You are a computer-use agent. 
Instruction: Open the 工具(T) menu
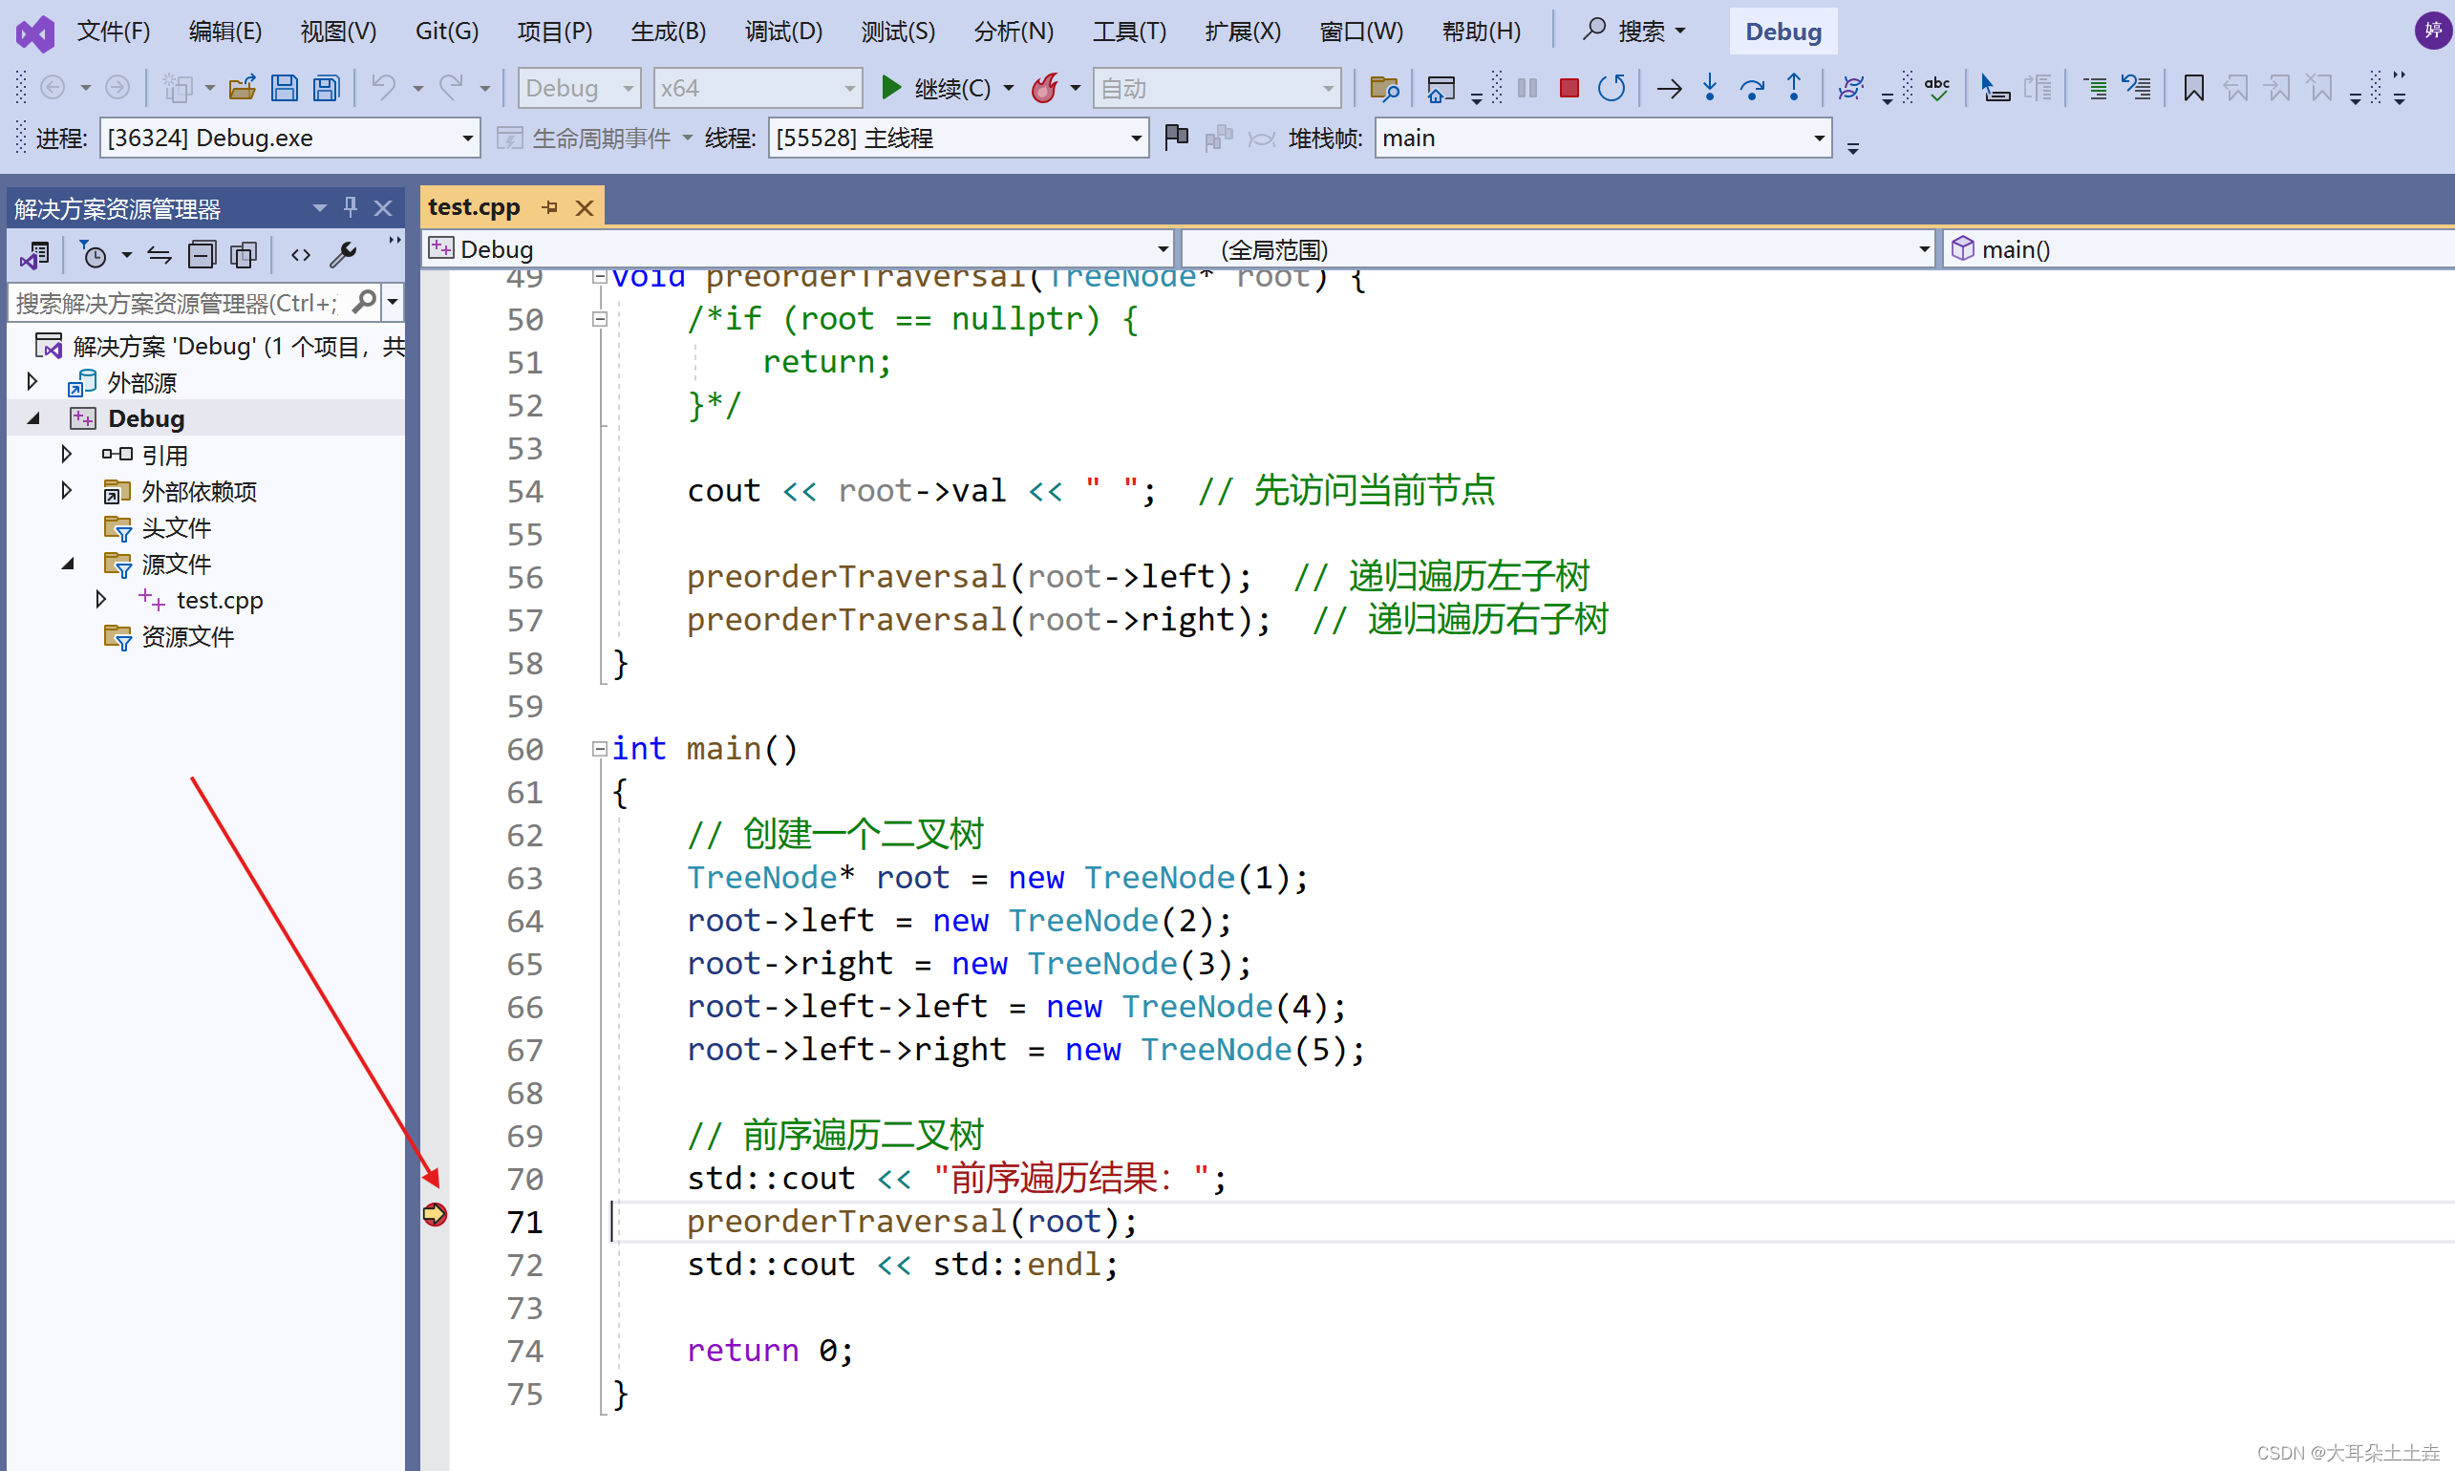click(1129, 32)
